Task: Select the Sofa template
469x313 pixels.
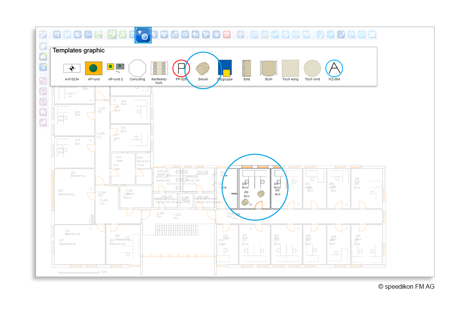Action: click(x=247, y=68)
